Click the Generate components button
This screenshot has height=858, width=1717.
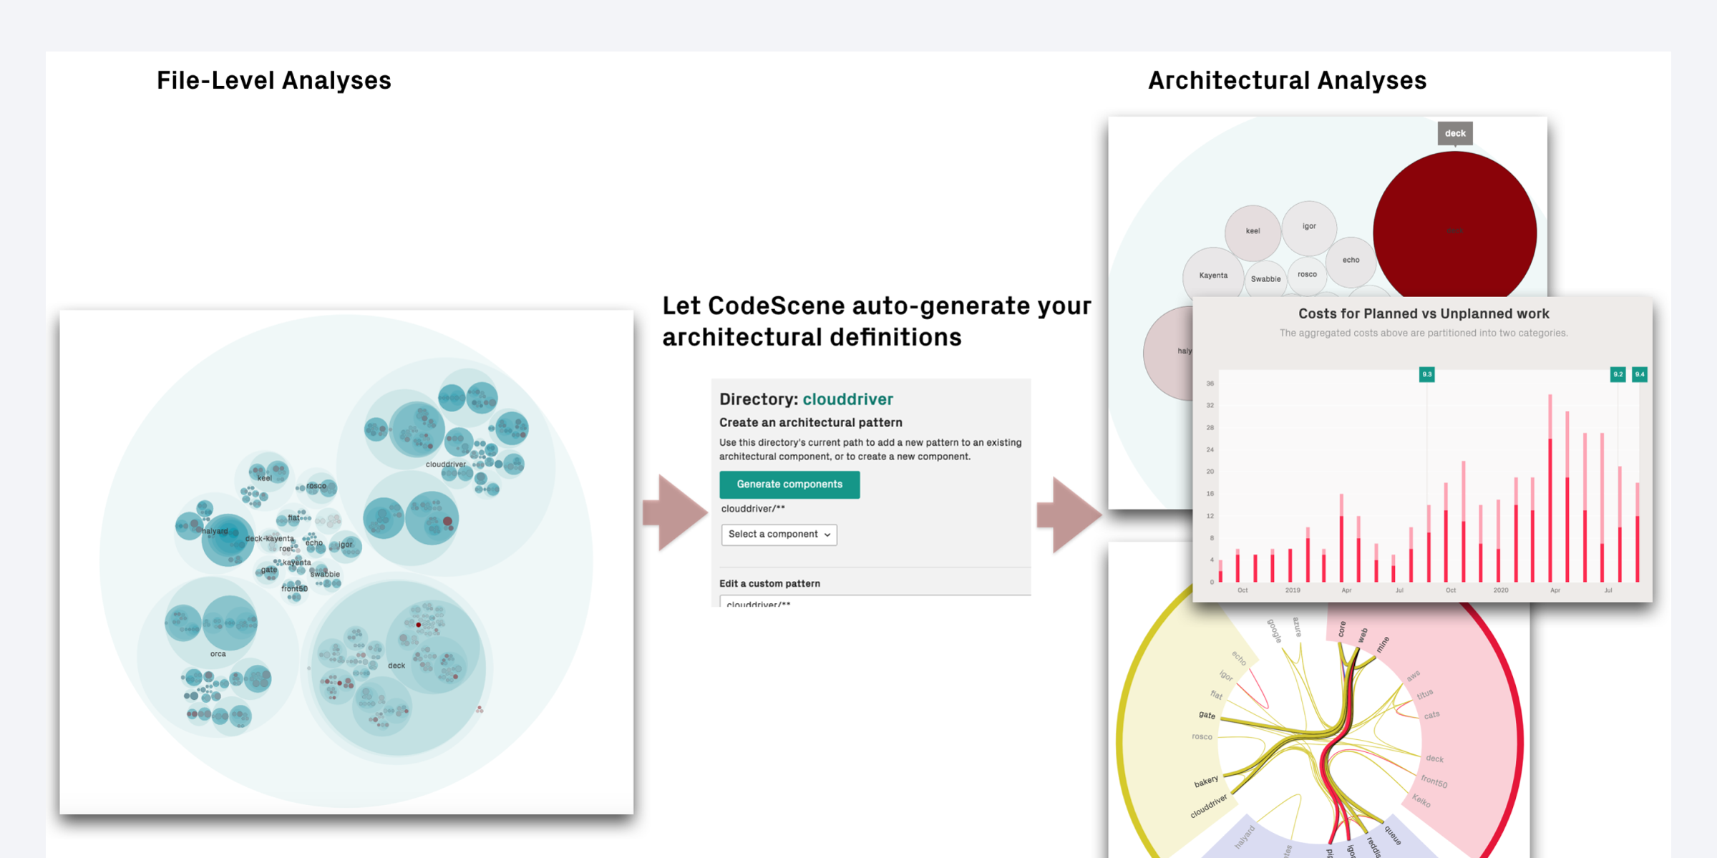(x=789, y=484)
